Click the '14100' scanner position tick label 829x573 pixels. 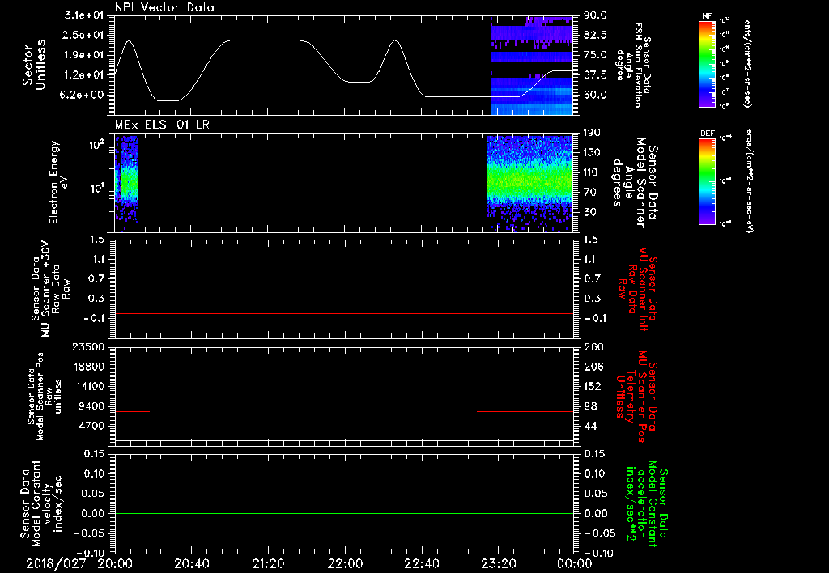coord(89,386)
